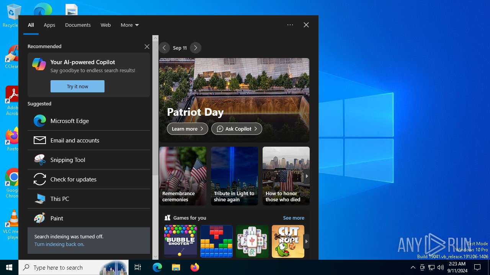Viewport: 490px width, 275px height.
Task: Open the volume icon in system tray
Action: coord(441,267)
